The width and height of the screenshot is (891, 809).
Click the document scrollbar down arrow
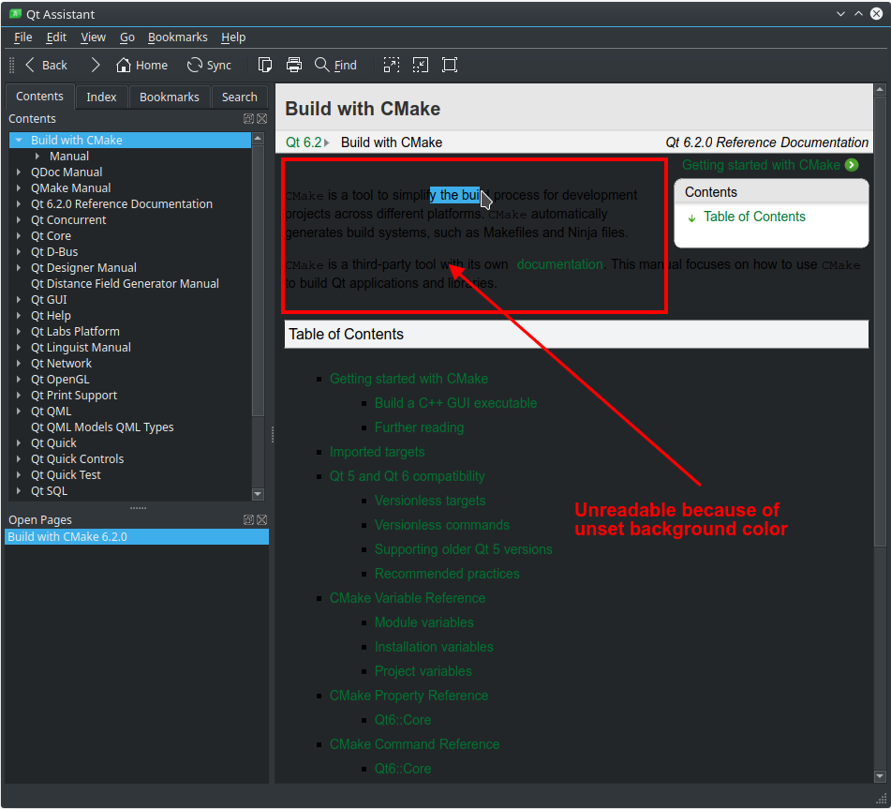point(880,776)
